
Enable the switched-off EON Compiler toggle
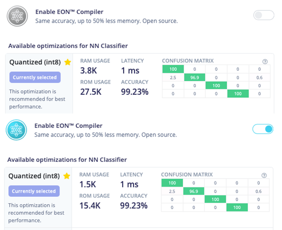tap(264, 16)
